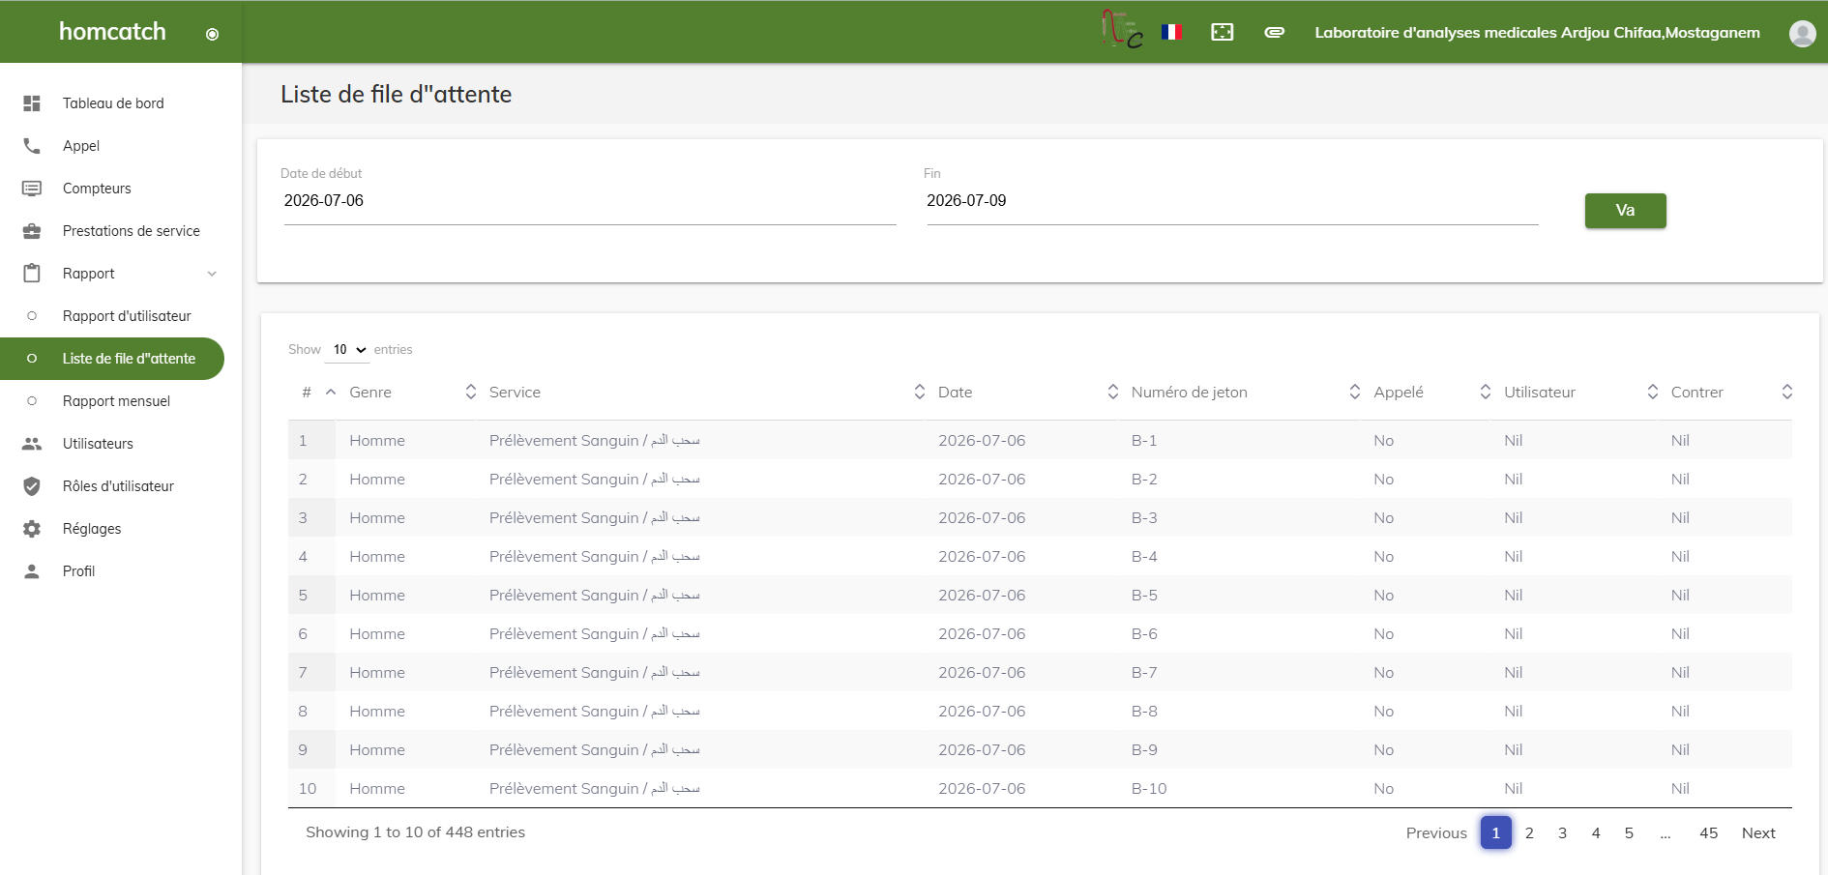Go to Next page of results

tap(1758, 833)
